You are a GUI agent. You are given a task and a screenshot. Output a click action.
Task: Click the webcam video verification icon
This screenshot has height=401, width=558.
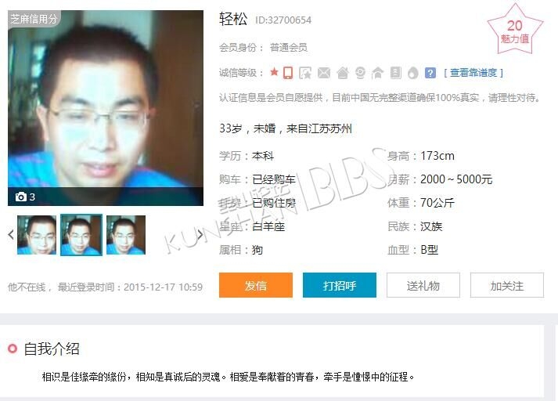360,73
